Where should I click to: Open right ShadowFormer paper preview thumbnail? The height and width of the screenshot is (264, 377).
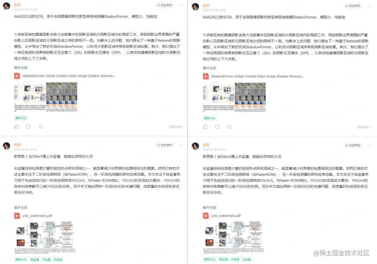235,97
